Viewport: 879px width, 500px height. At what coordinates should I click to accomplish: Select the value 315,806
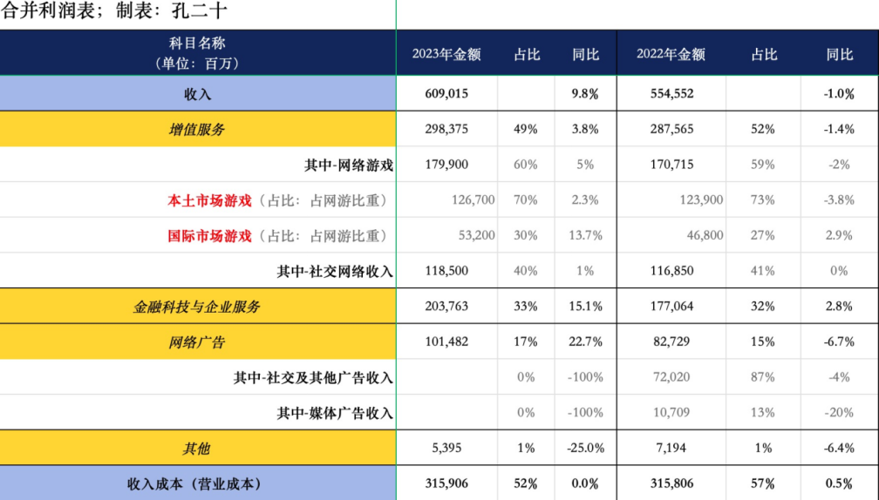(671, 483)
